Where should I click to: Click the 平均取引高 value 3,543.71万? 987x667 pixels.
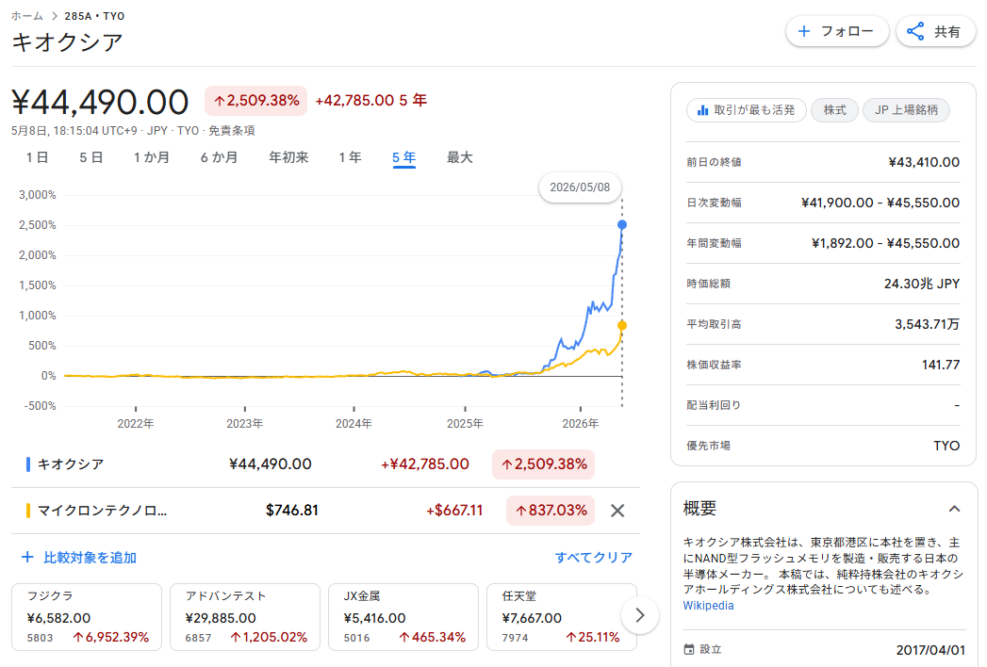click(928, 324)
